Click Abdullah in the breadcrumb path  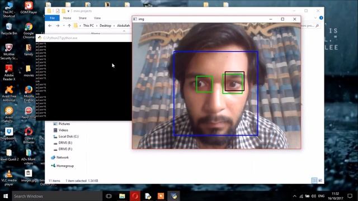pyautogui.click(x=123, y=26)
